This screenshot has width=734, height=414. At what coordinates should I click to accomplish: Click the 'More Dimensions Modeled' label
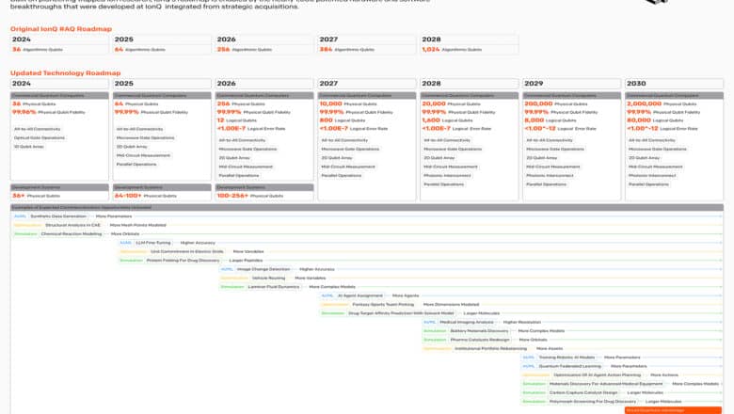pyautogui.click(x=452, y=305)
